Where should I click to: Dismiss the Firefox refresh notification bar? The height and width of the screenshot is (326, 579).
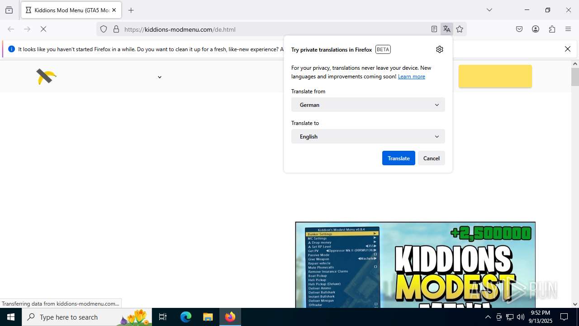point(568,49)
